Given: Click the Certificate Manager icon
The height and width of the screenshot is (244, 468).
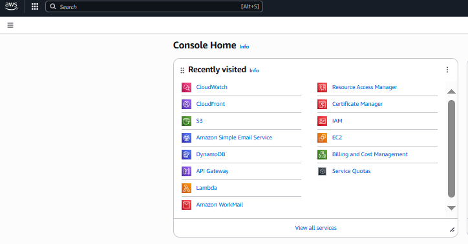Looking at the screenshot, I should pyautogui.click(x=323, y=105).
